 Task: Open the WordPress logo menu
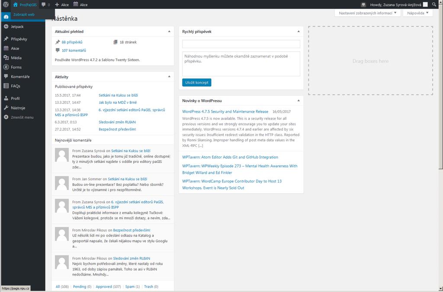coord(6,4)
